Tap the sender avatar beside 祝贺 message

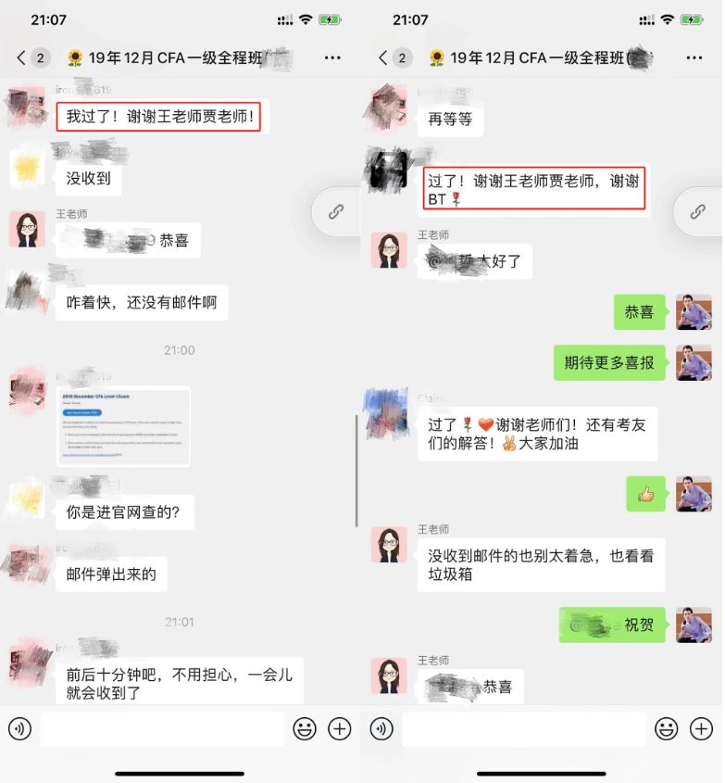click(x=694, y=625)
